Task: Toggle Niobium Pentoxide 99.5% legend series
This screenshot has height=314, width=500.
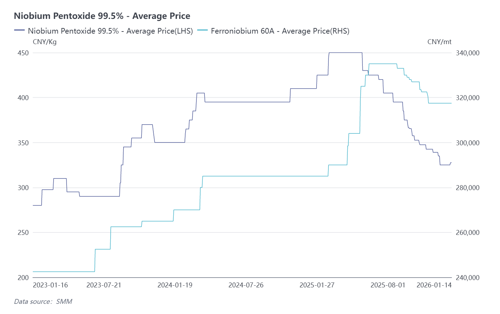Action: 110,31
